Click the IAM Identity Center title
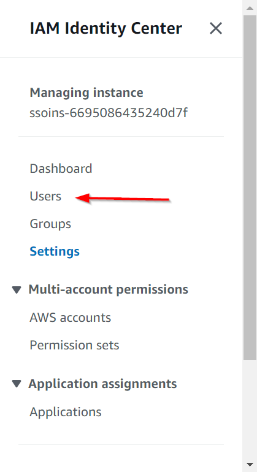The height and width of the screenshot is (472, 257). point(105,29)
